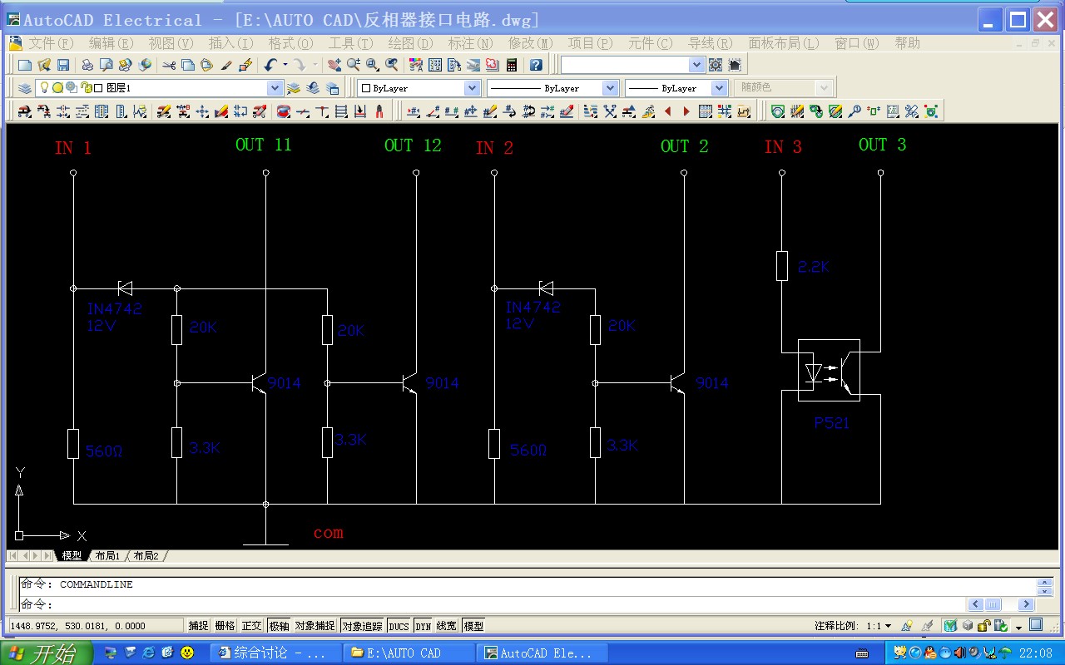Screen dimensions: 1065x665
Task: Open the Layer Properties Manager icon
Action: pyautogui.click(x=24, y=88)
